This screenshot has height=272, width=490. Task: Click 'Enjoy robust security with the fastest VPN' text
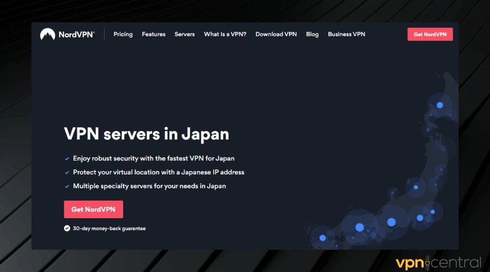(154, 158)
